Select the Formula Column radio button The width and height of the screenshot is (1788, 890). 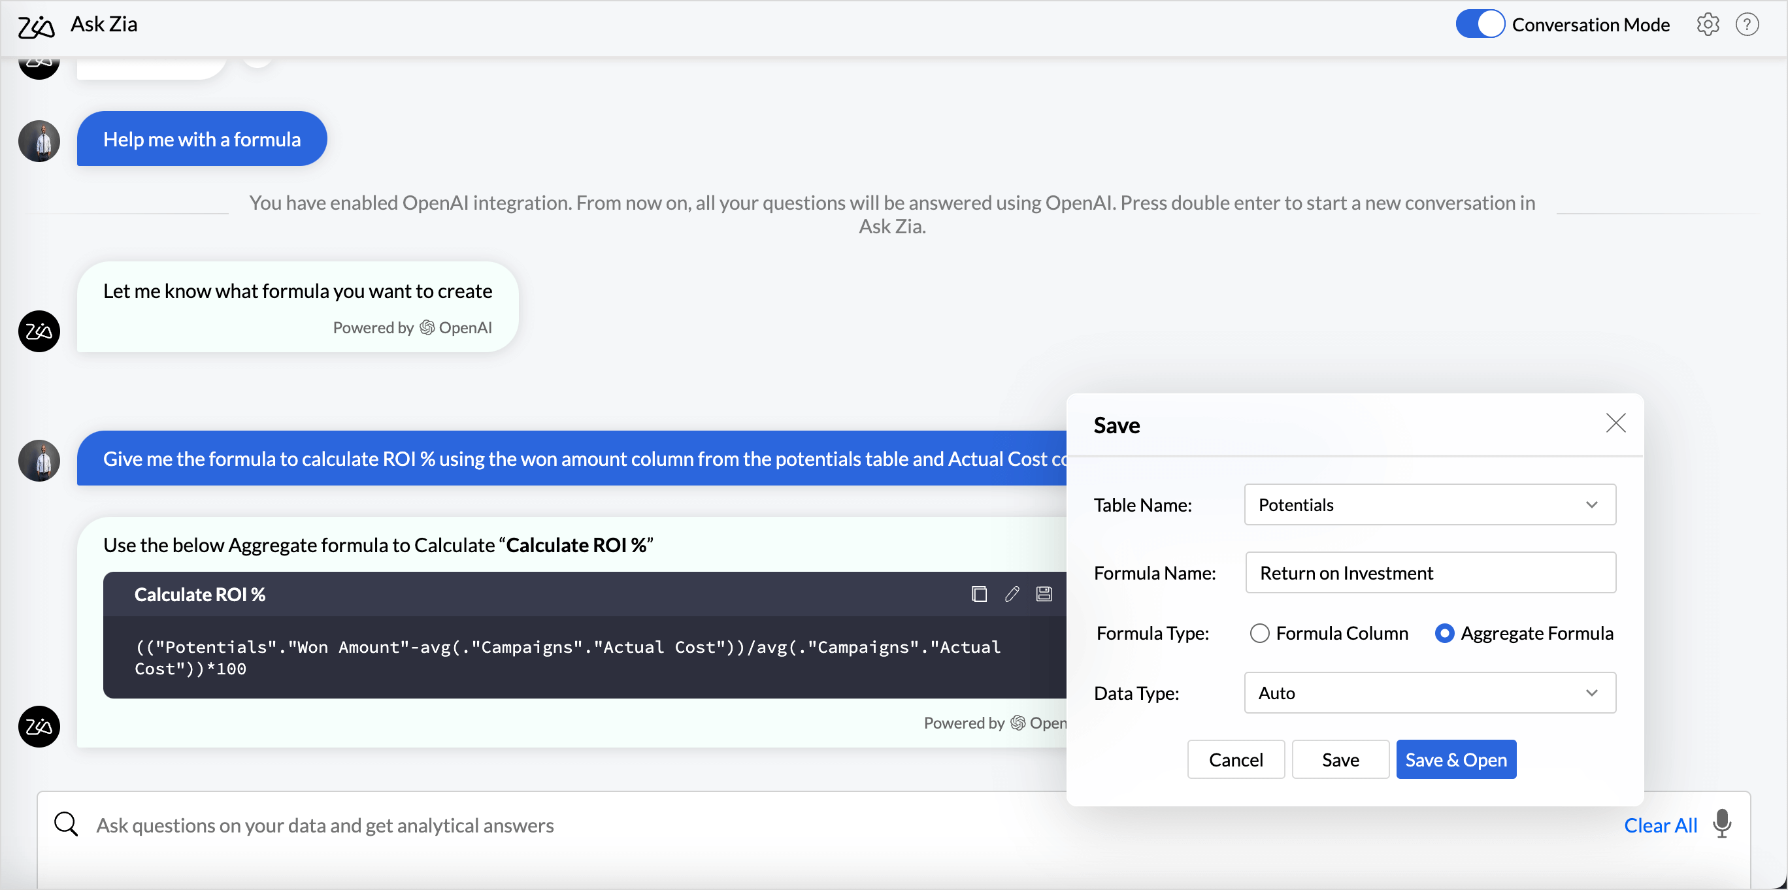pos(1259,633)
